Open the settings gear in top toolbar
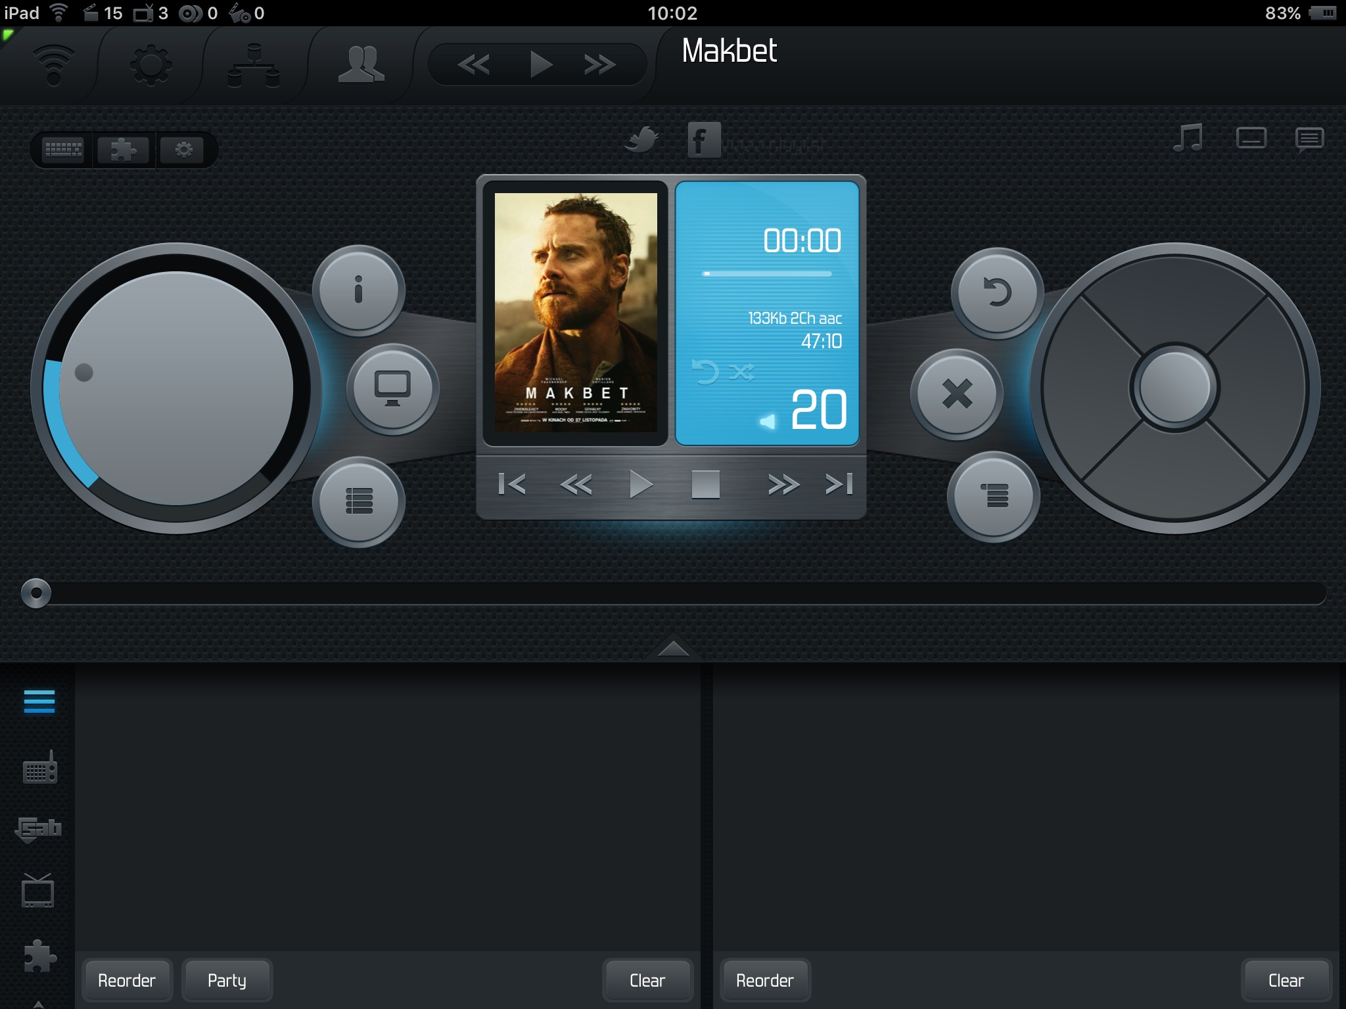Image resolution: width=1346 pixels, height=1009 pixels. (x=151, y=64)
